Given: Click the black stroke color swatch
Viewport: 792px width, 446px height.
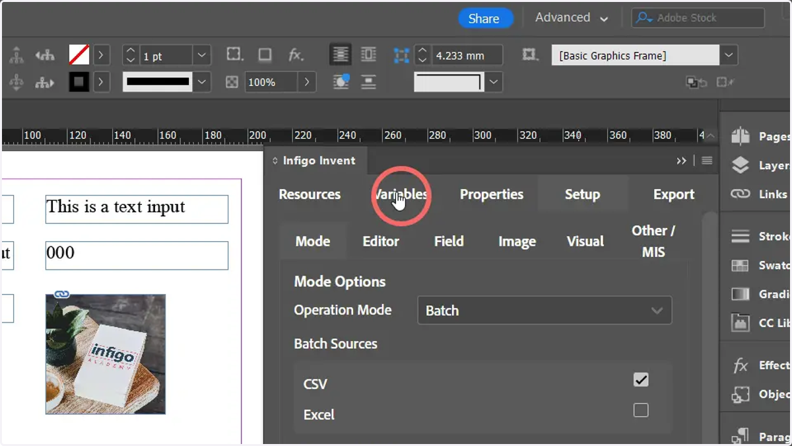Looking at the screenshot, I should (x=79, y=83).
